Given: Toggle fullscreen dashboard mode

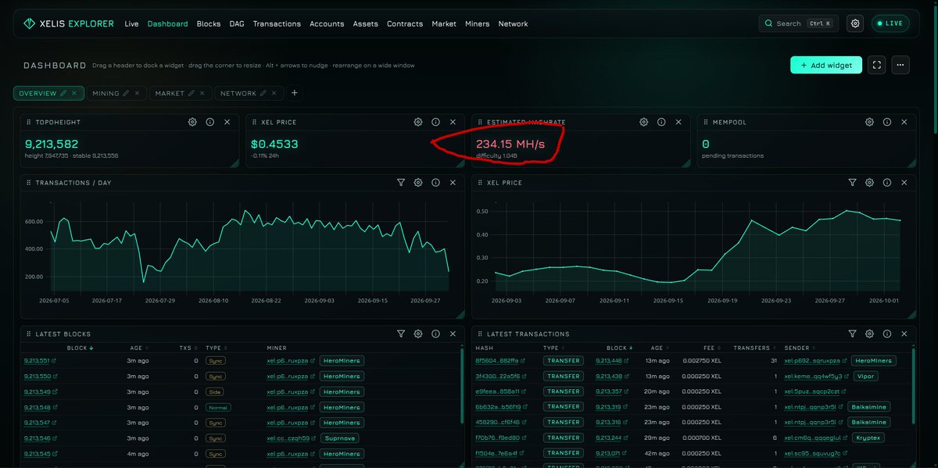Looking at the screenshot, I should tap(877, 66).
